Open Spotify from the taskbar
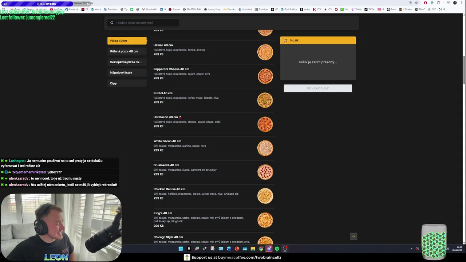Screen dimensions: 466x262 click(x=277, y=249)
